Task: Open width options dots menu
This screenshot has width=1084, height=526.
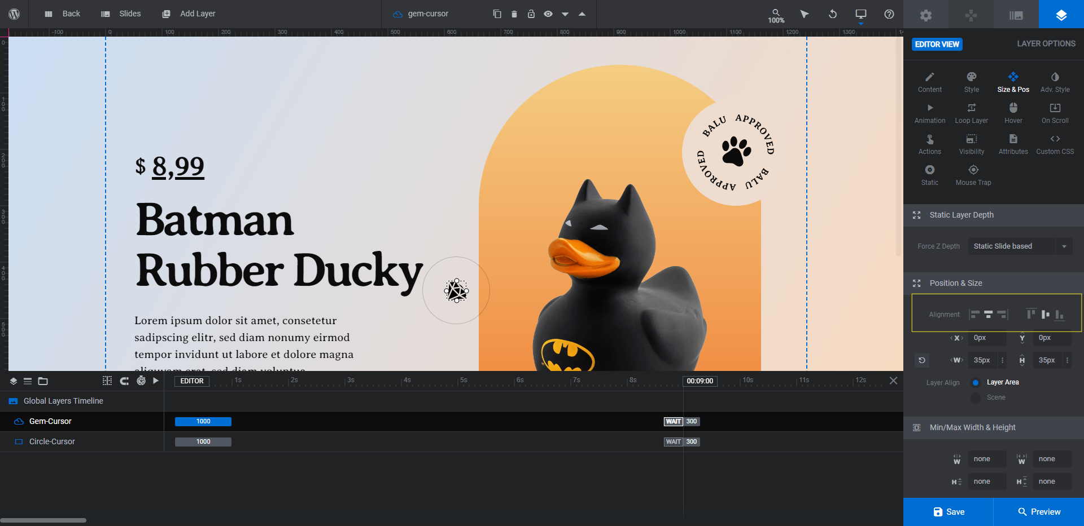Action: [1003, 360]
